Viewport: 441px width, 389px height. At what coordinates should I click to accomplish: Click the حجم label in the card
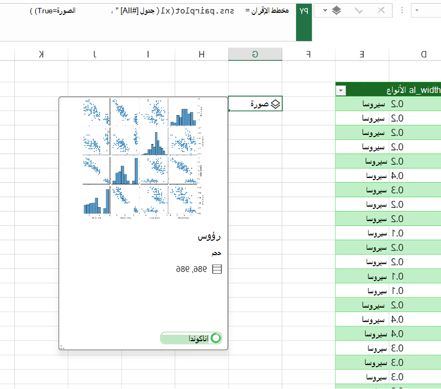[x=216, y=253]
